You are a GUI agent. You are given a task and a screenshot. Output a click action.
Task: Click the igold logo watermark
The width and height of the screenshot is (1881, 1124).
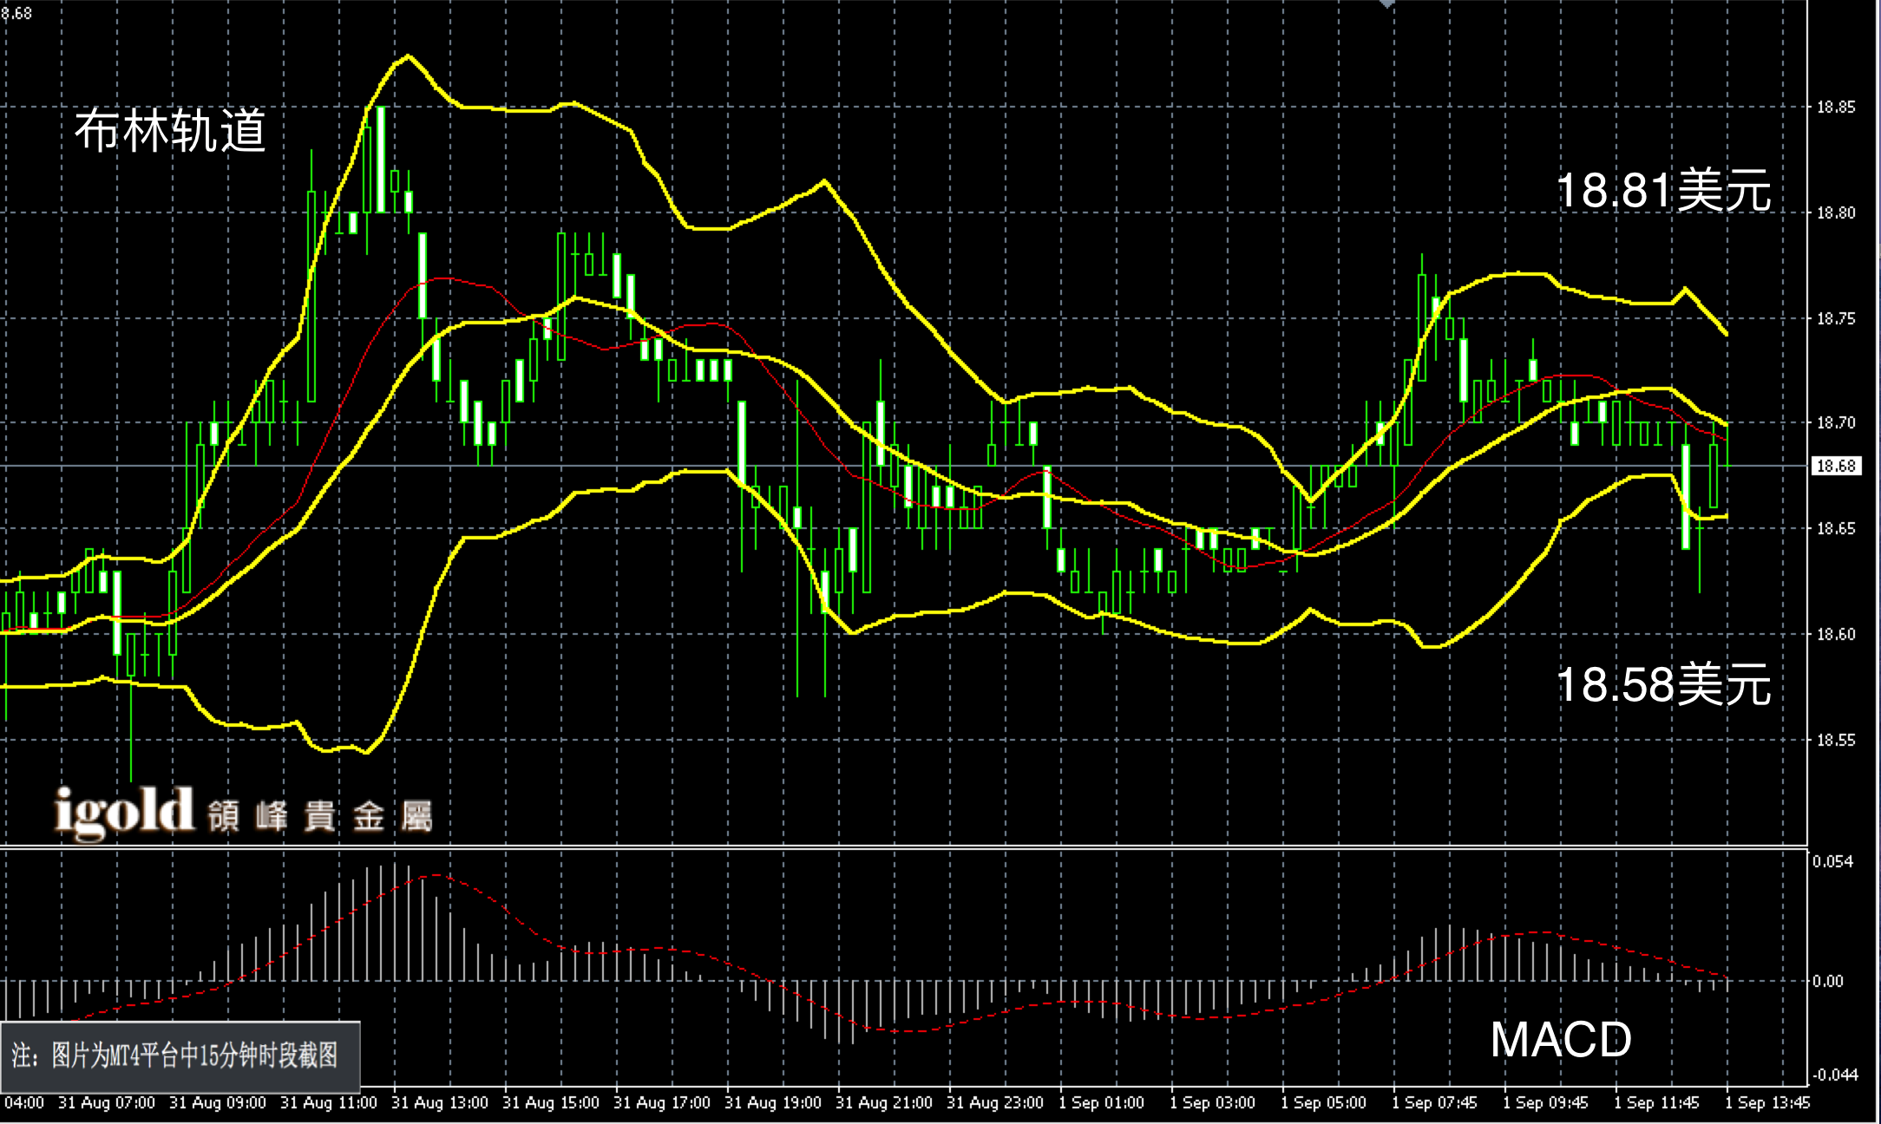[124, 813]
